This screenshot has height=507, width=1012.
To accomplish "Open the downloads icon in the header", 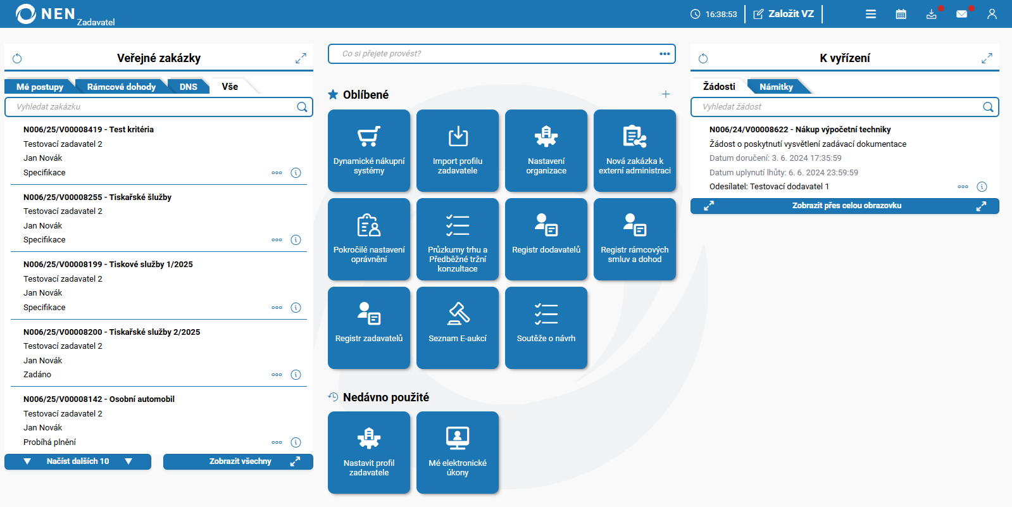I will click(x=931, y=14).
